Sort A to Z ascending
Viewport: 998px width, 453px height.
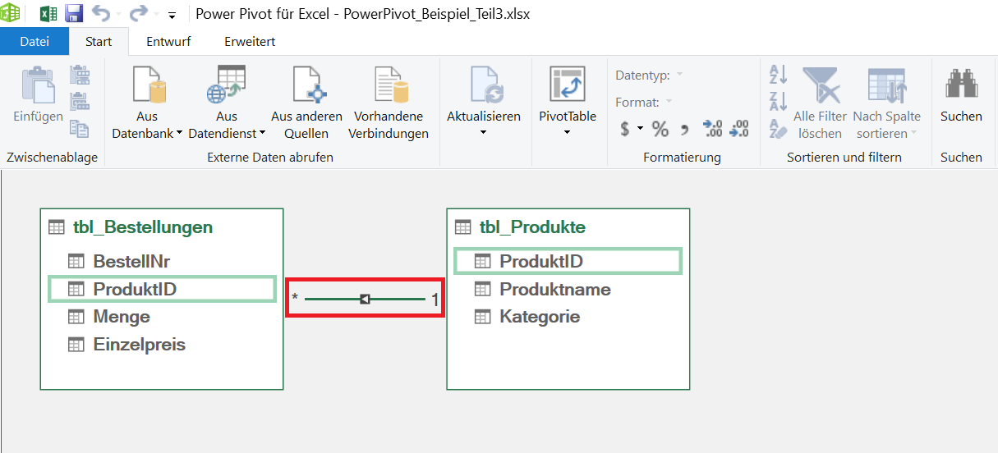(x=778, y=75)
